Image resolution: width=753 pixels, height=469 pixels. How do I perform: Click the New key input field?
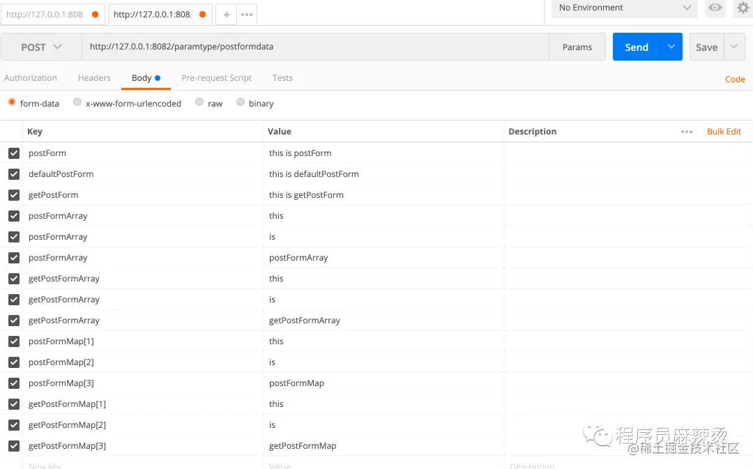click(143, 465)
